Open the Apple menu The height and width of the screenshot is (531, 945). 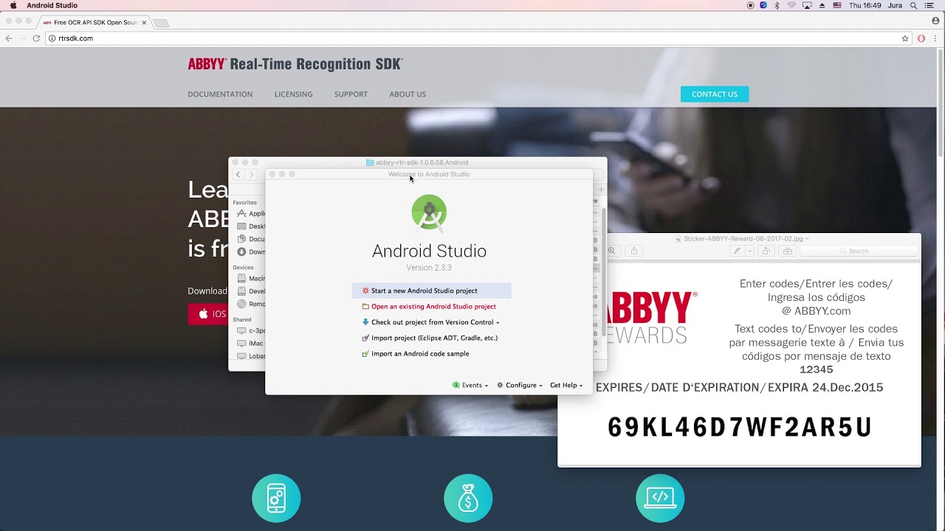13,5
